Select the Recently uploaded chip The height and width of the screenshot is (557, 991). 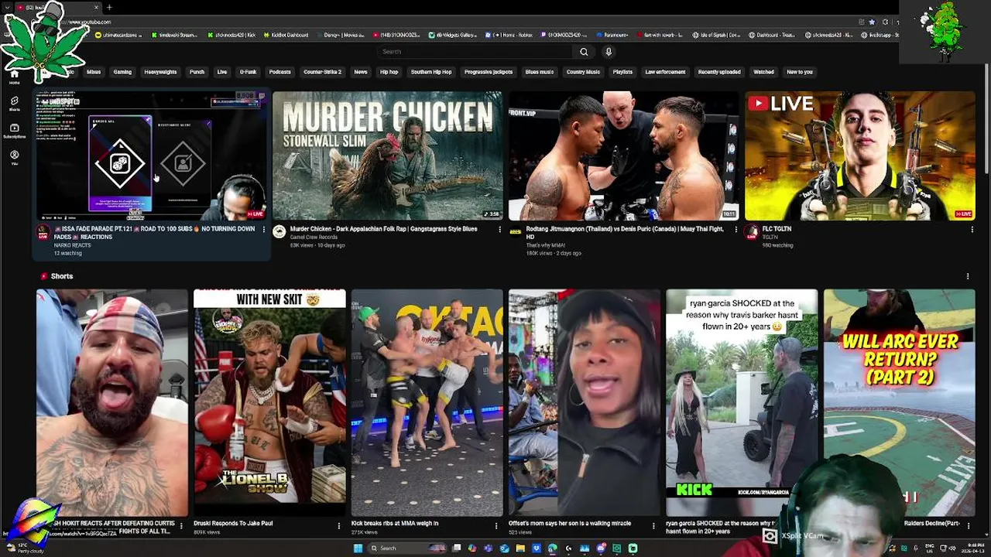tap(719, 72)
